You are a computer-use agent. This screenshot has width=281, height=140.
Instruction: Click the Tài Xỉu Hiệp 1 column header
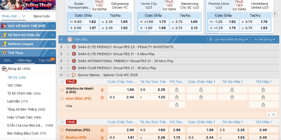(233, 82)
